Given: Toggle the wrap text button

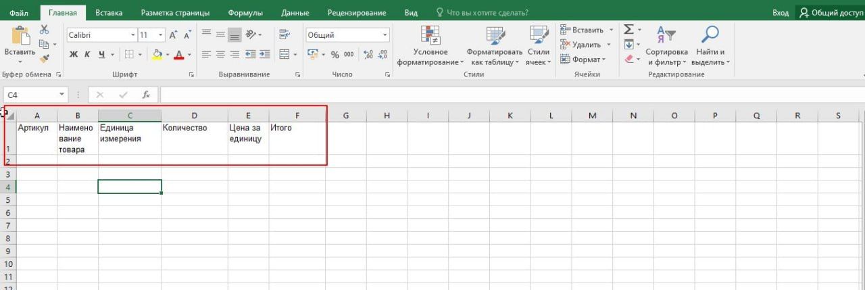Looking at the screenshot, I should pyautogui.click(x=285, y=34).
